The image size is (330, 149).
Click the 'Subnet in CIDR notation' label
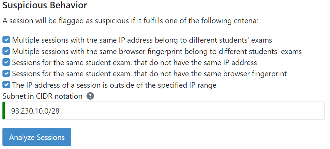click(42, 96)
